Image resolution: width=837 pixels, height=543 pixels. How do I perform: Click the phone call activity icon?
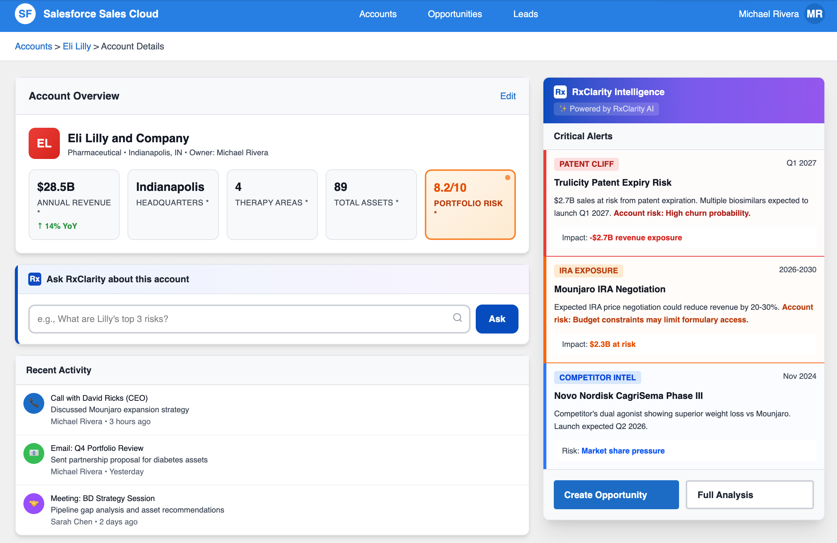pyautogui.click(x=34, y=403)
